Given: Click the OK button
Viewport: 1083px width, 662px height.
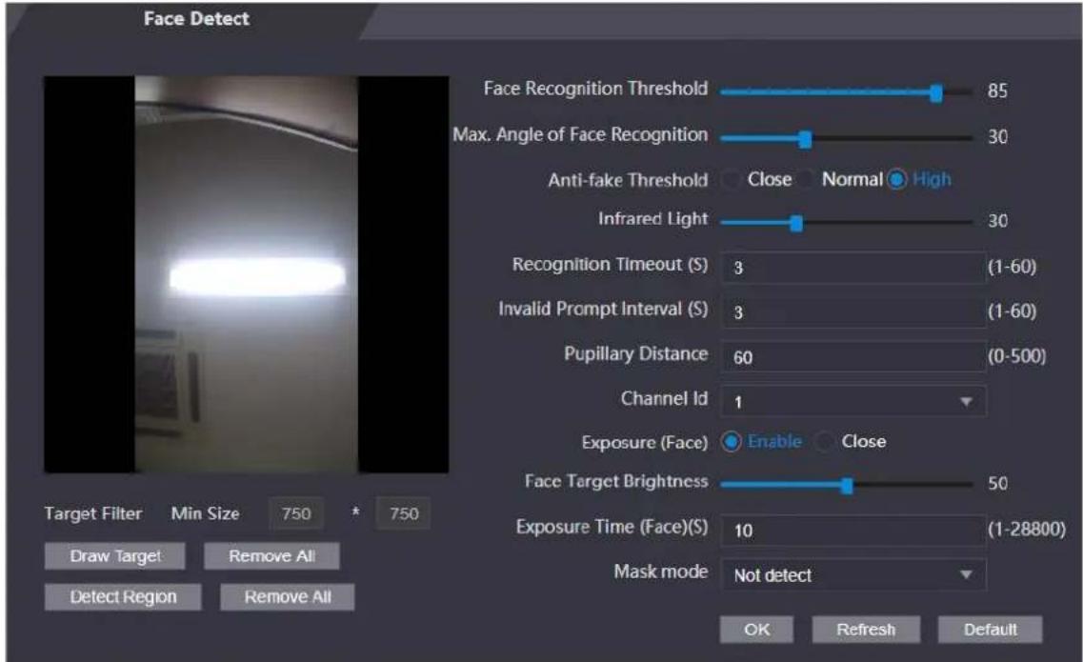Looking at the screenshot, I should pos(756,630).
